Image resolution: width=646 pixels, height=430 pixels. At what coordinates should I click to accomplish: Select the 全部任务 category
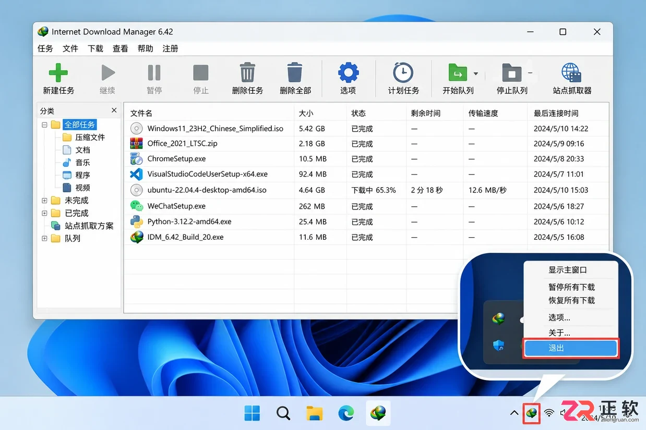coord(80,125)
